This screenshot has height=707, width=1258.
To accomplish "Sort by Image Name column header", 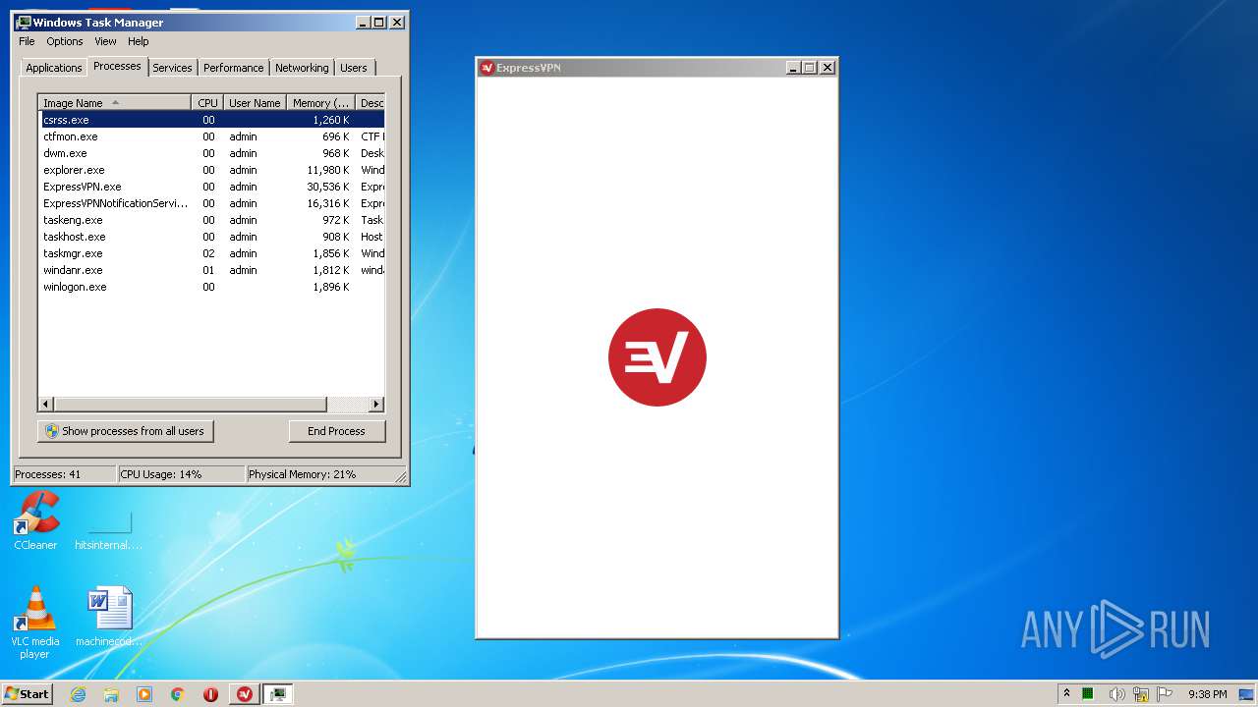I will click(x=115, y=103).
